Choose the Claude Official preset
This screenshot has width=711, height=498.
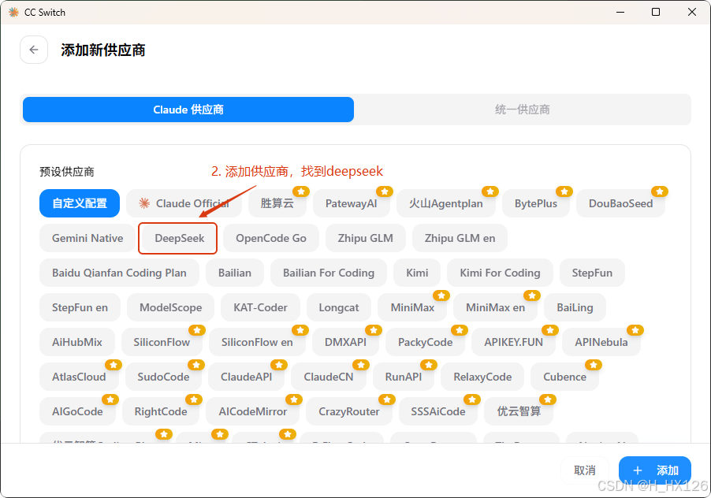pos(184,203)
